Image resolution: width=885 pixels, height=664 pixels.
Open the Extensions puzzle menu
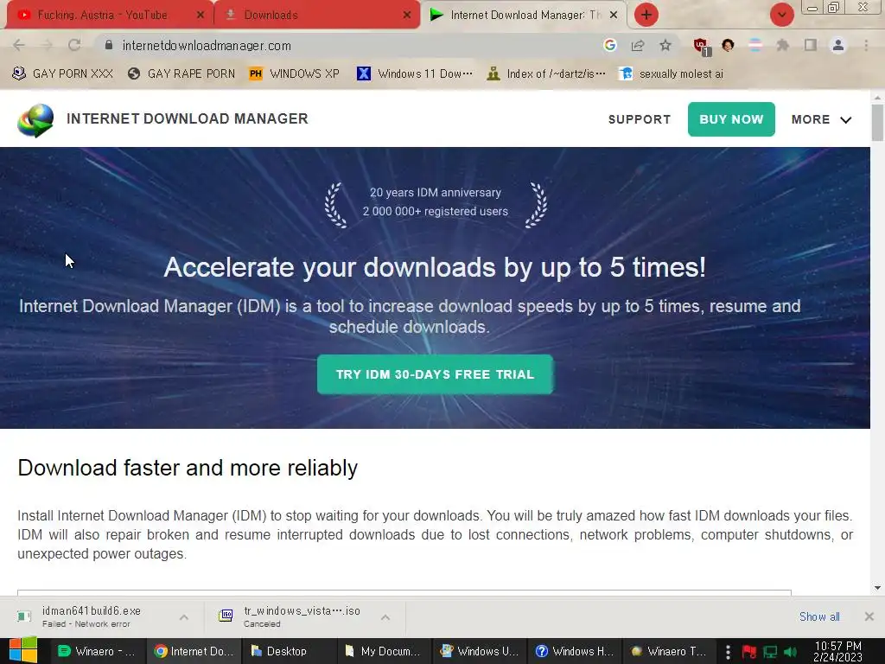click(x=783, y=45)
